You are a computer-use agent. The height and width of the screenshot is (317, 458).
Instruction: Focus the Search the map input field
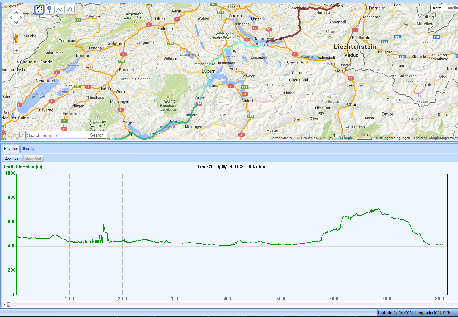56,135
